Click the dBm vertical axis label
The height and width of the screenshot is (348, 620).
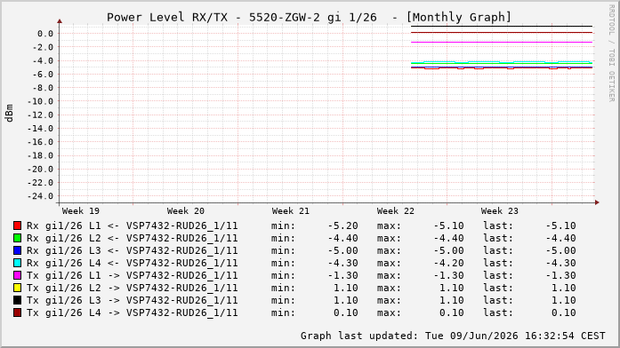coord(9,114)
